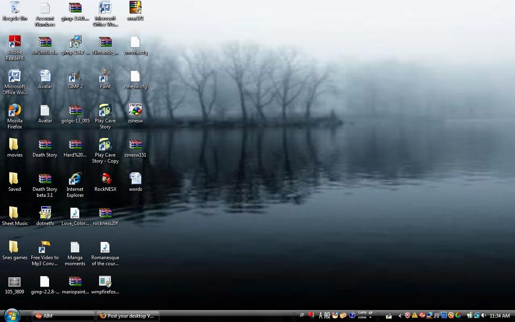
Task: Toggle CAPS lock in language bar
Action: [x=362, y=313]
